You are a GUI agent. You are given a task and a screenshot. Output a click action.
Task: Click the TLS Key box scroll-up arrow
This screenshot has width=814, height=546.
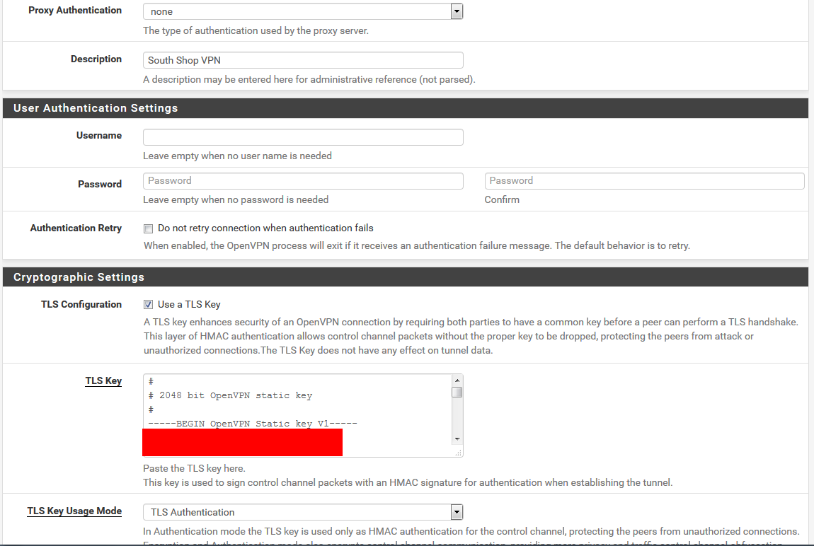pos(457,381)
